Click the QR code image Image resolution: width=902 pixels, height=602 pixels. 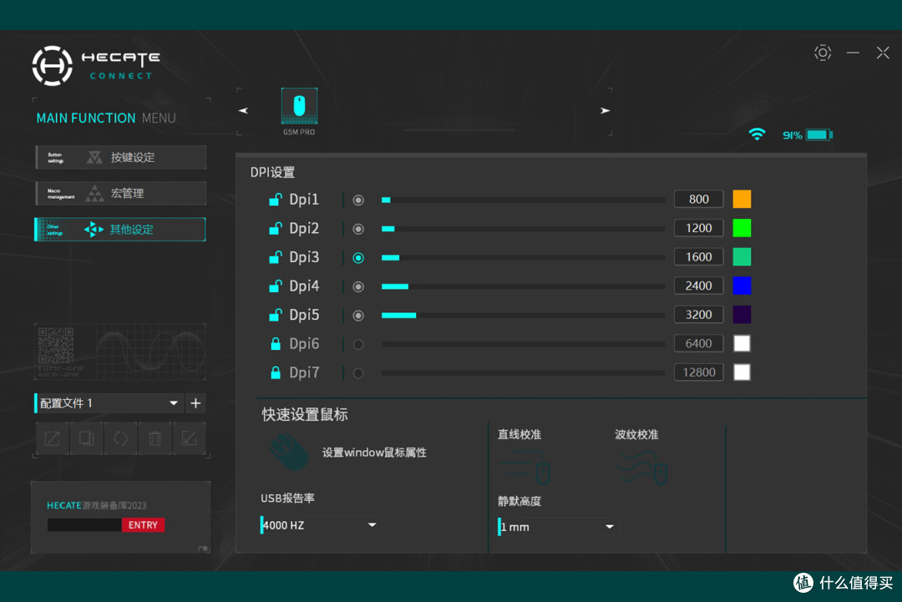coord(56,346)
